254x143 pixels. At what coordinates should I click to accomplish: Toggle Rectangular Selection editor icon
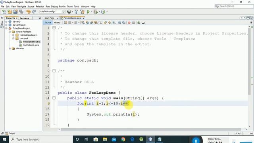(100, 23)
